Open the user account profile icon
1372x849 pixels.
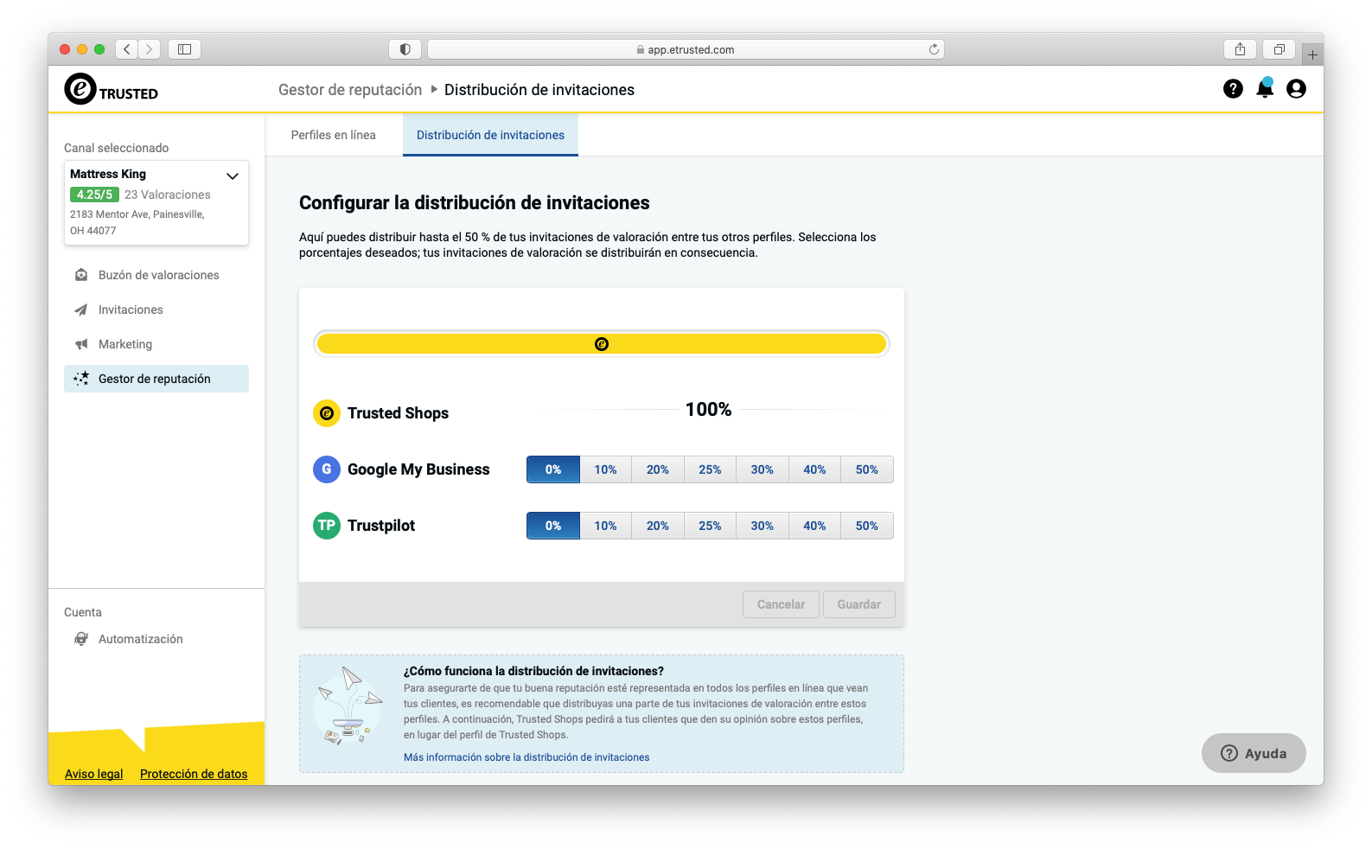[x=1296, y=88]
